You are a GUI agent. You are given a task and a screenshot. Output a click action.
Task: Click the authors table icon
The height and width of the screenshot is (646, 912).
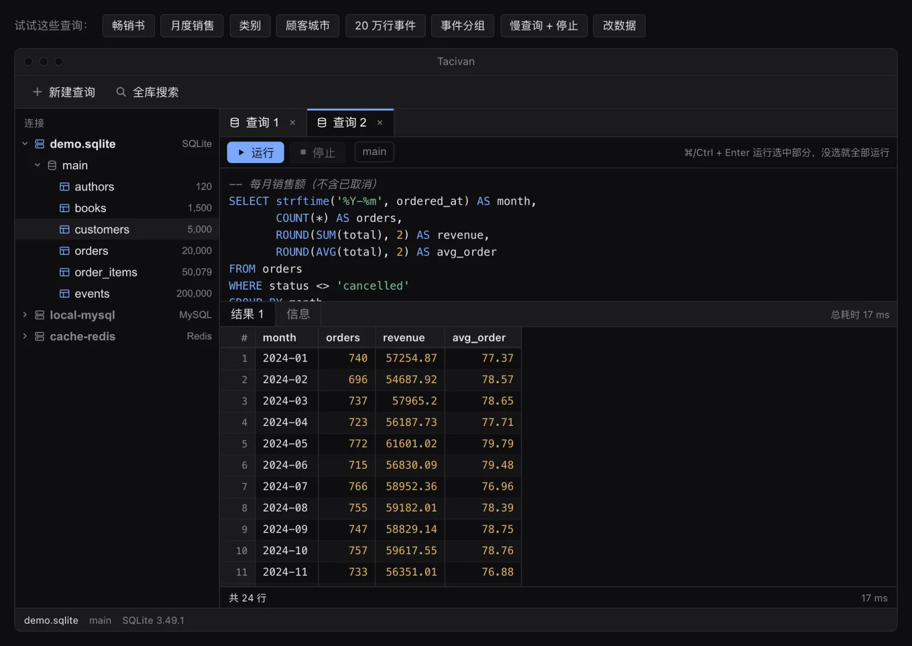click(64, 186)
